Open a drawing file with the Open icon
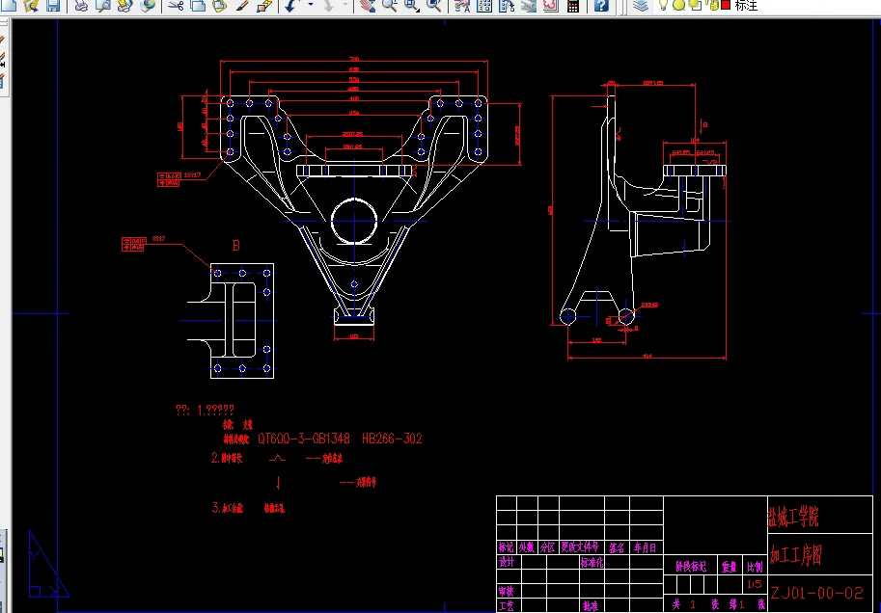Image resolution: width=881 pixels, height=613 pixels. (32, 6)
